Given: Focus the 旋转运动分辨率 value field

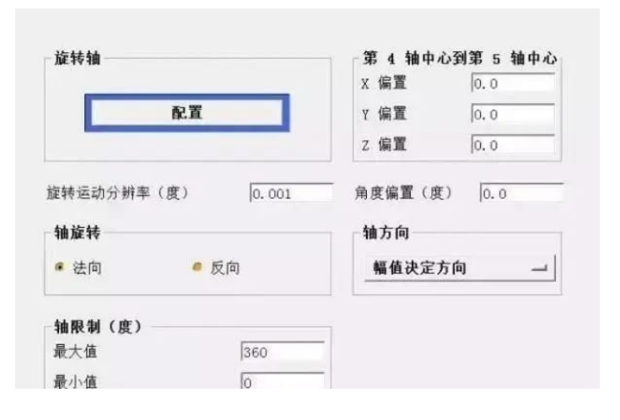Looking at the screenshot, I should (x=291, y=193).
